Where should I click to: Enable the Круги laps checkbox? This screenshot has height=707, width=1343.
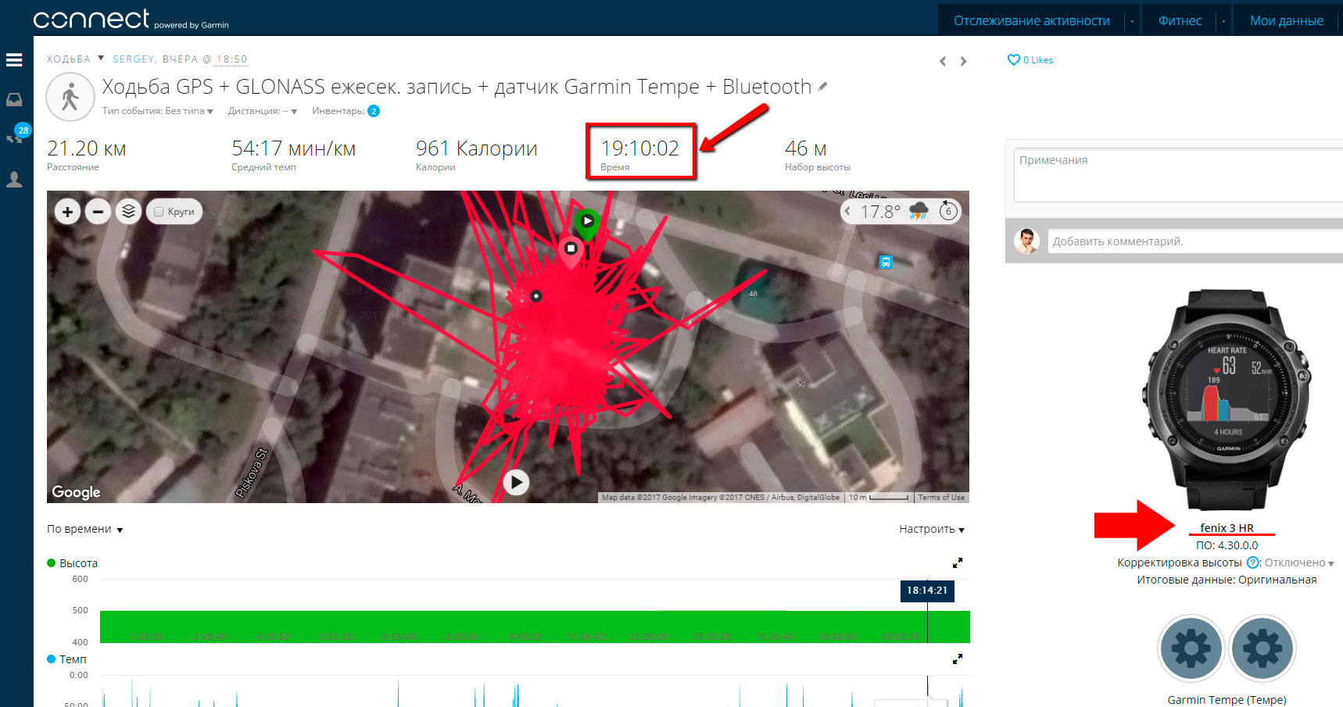(159, 212)
